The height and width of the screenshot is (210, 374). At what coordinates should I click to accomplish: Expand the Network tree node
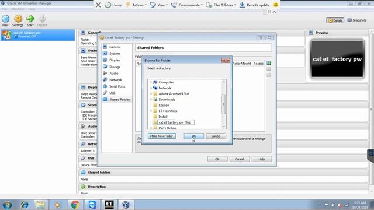[151, 88]
